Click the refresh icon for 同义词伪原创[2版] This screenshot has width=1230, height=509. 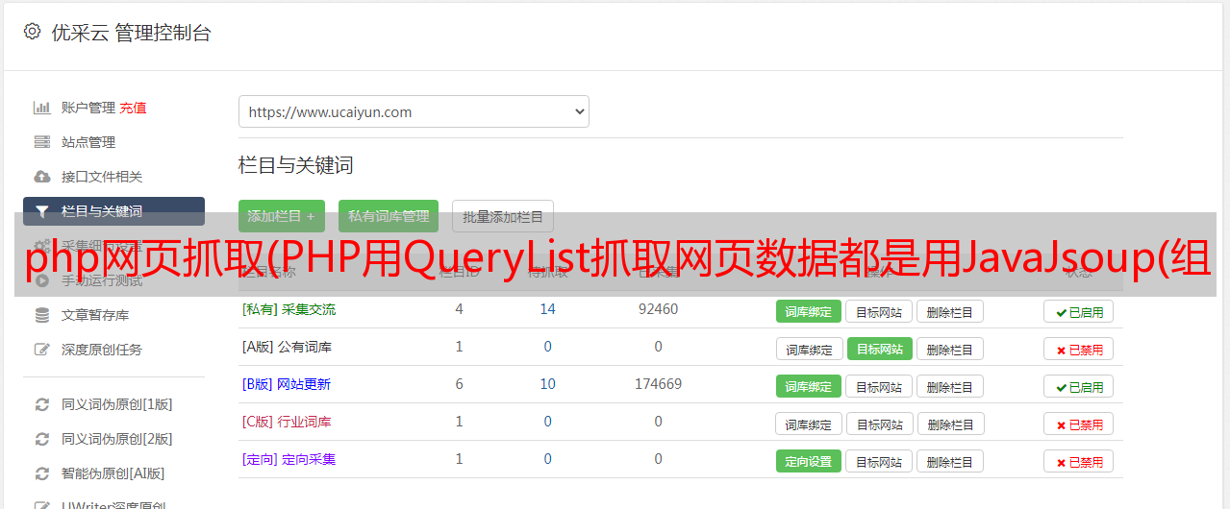click(x=42, y=439)
